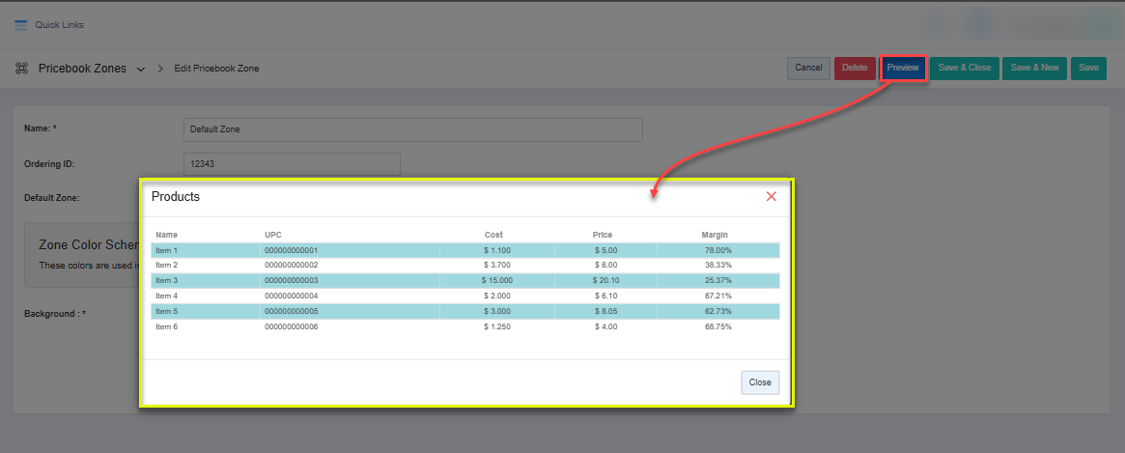The width and height of the screenshot is (1125, 453).
Task: Click the Ordering ID input field
Action: coord(291,164)
